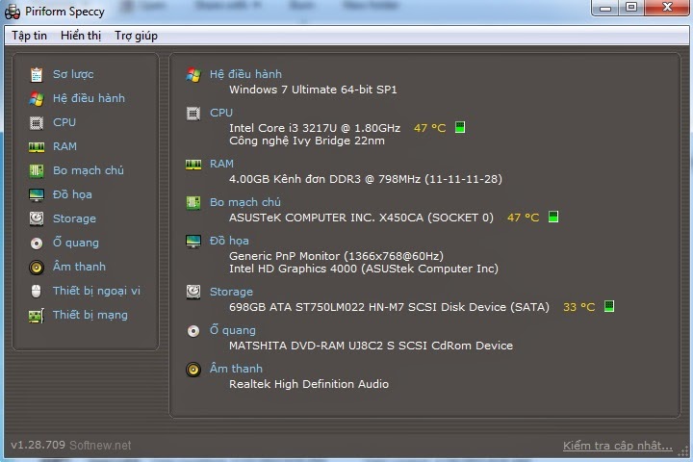Viewport: 693px width, 462px height.
Task: Select Hệ điều hành in the sidebar
Action: pyautogui.click(x=89, y=98)
